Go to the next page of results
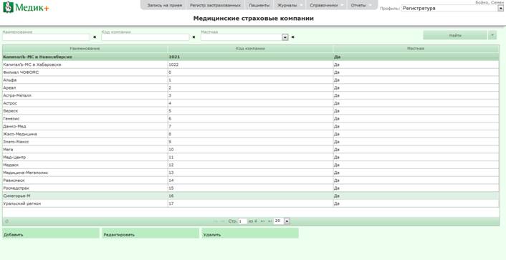Screen dimensions: 506x260 coord(263,221)
